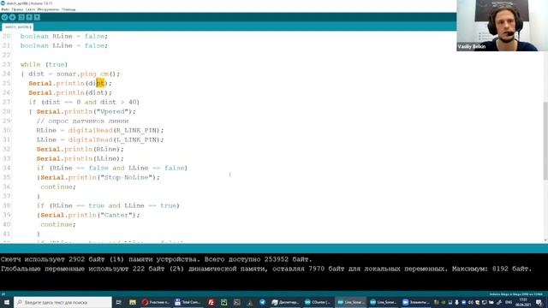Open the Помощь menu
Image resolution: width=548 pixels, height=308 pixels.
[68, 9]
